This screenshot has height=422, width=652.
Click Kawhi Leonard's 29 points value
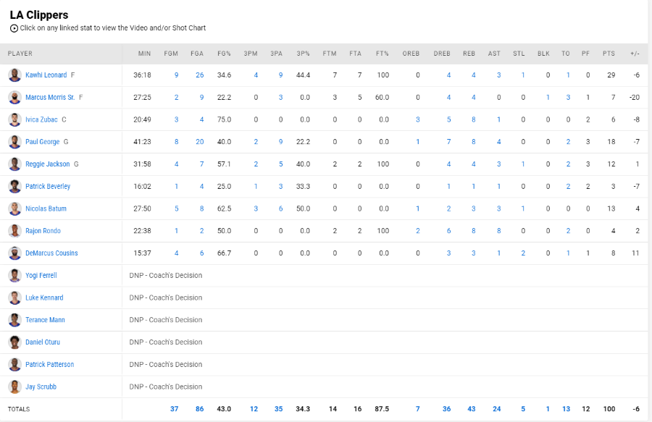pyautogui.click(x=611, y=75)
